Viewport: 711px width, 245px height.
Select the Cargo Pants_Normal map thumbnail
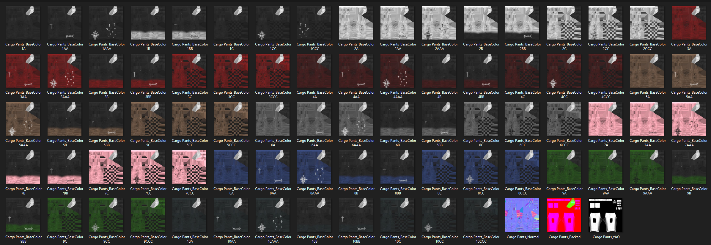(x=523, y=215)
